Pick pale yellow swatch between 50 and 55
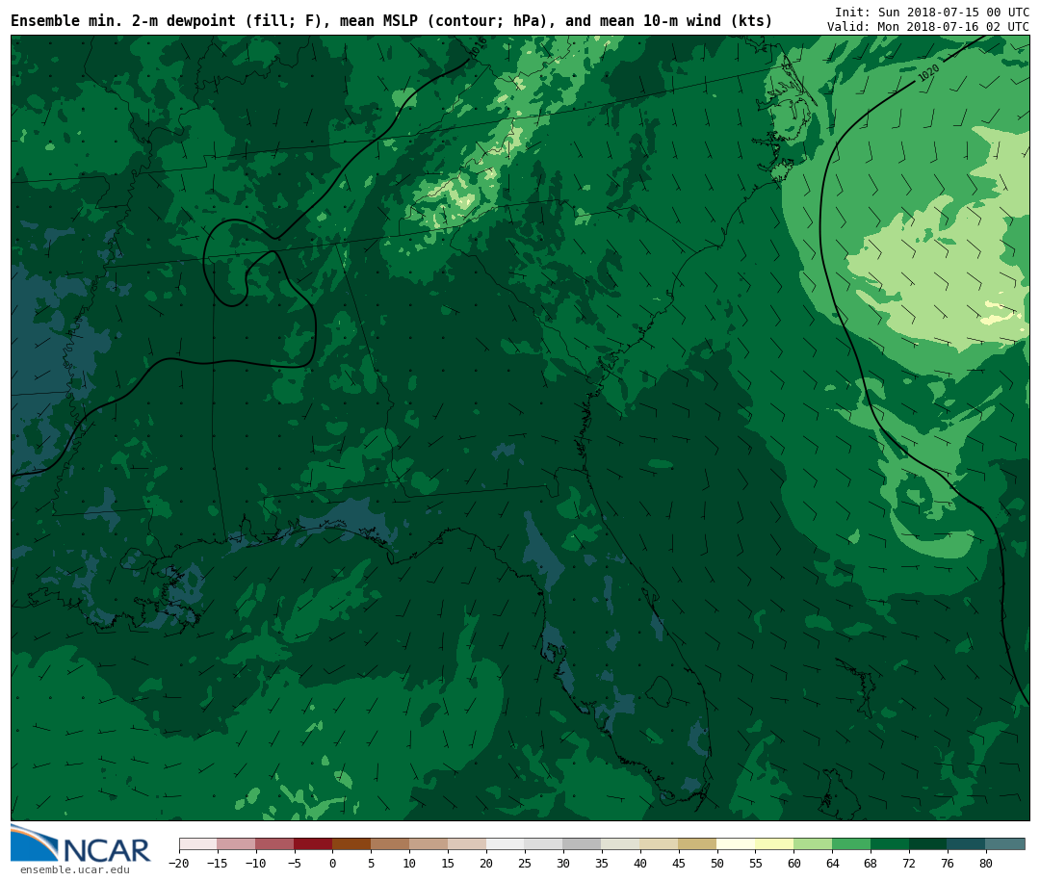The height and width of the screenshot is (881, 1040). point(736,843)
